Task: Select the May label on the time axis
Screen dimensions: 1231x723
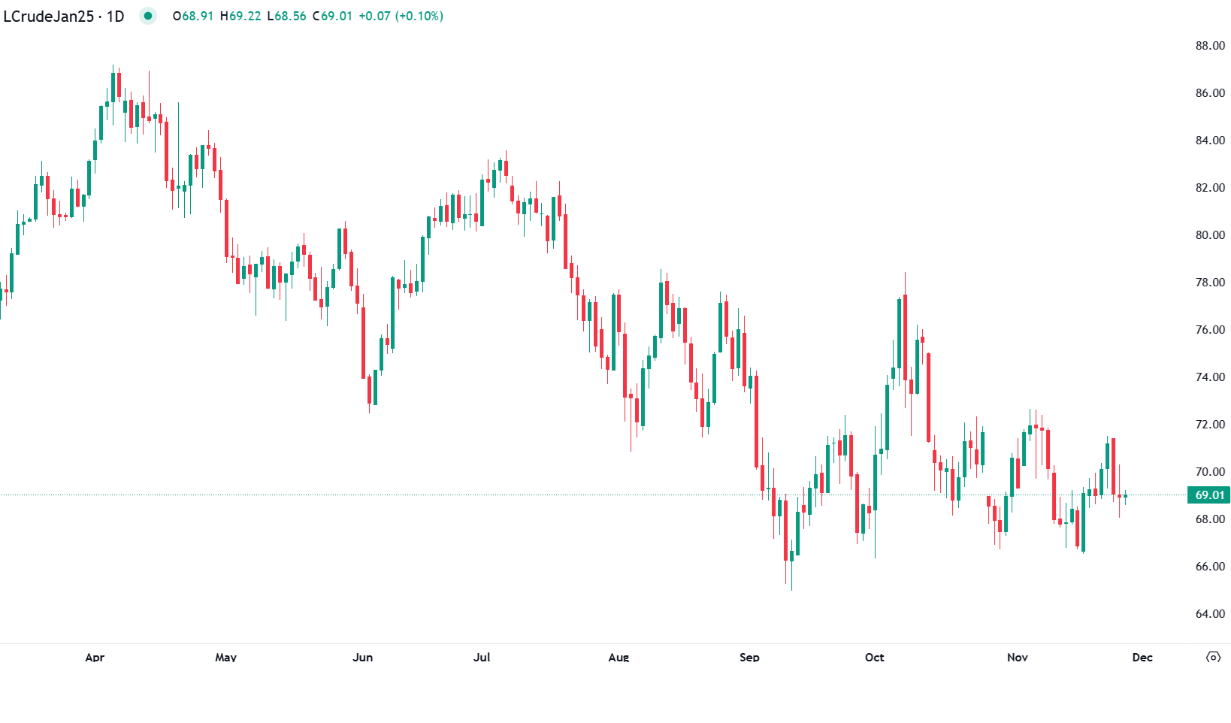Action: [x=225, y=657]
